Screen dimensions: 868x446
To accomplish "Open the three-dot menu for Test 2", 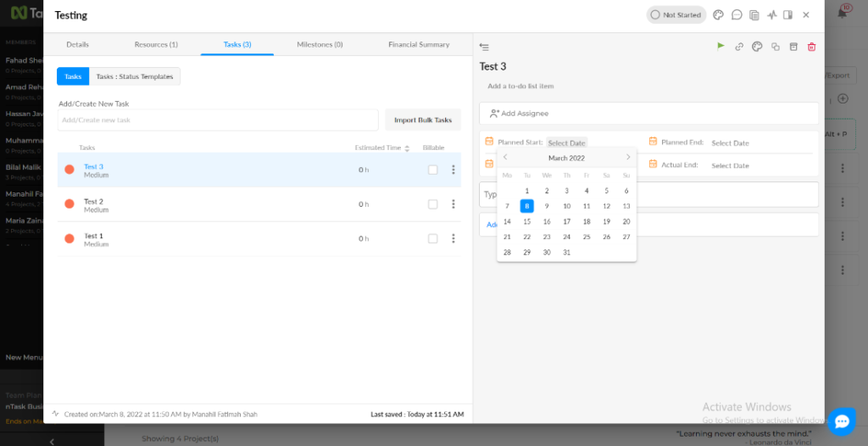I will click(453, 204).
